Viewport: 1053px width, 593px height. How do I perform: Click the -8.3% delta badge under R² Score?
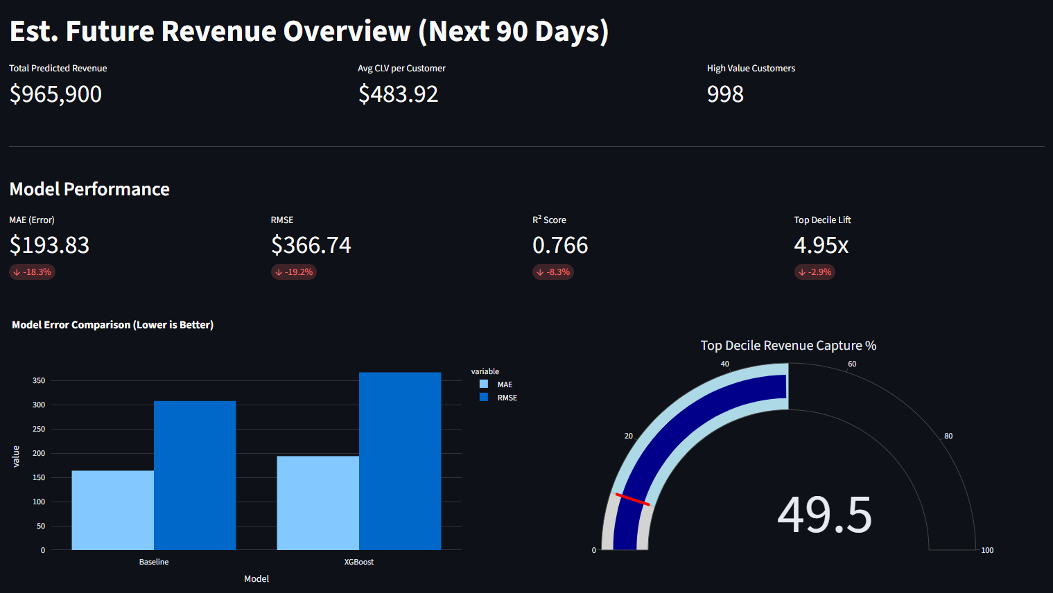[x=553, y=272]
